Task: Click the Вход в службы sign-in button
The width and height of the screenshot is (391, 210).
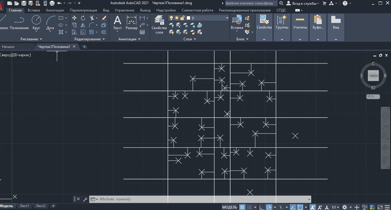Action: click(x=303, y=3)
